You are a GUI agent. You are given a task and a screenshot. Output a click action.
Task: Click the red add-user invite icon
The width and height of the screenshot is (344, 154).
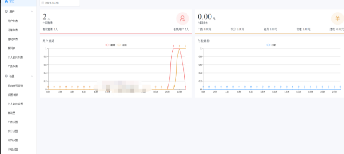[x=182, y=18]
